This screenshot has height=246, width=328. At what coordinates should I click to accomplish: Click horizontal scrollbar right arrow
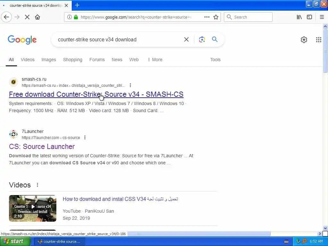pyautogui.click(x=319, y=234)
